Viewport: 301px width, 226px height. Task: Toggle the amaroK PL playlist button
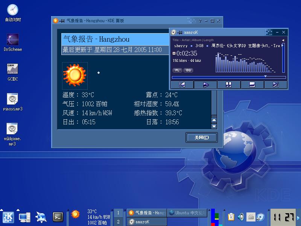[x=177, y=70]
